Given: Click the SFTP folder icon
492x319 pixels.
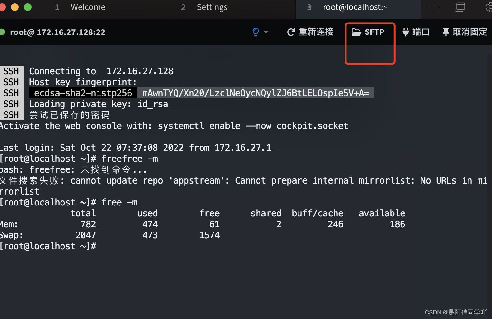Looking at the screenshot, I should coord(356,32).
